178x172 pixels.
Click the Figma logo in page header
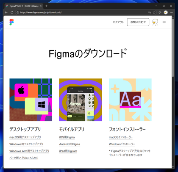click(11, 22)
